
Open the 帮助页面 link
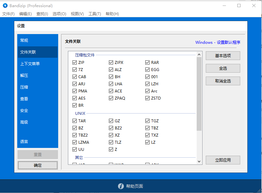click(x=135, y=186)
